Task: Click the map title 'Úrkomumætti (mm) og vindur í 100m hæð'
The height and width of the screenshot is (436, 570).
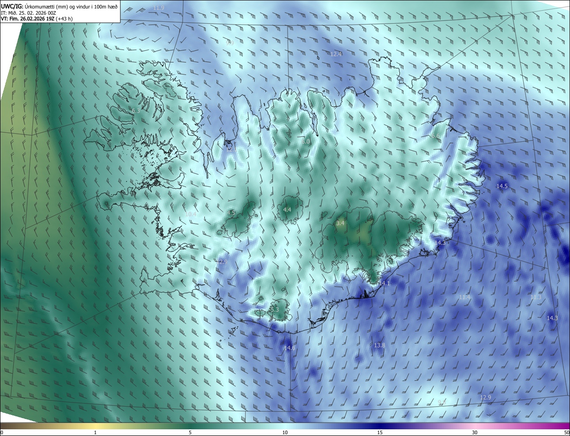Action: point(71,6)
